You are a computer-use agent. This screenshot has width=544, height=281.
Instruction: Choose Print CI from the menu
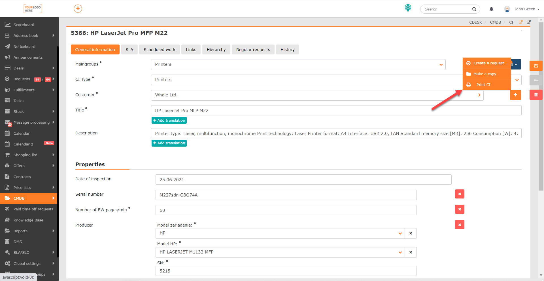click(x=487, y=84)
